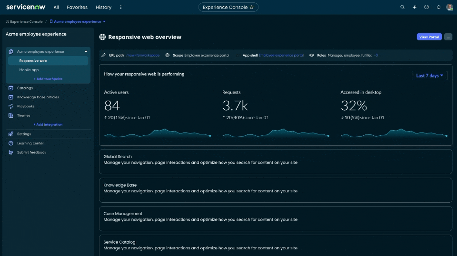Click the Roles people icon

click(x=311, y=55)
